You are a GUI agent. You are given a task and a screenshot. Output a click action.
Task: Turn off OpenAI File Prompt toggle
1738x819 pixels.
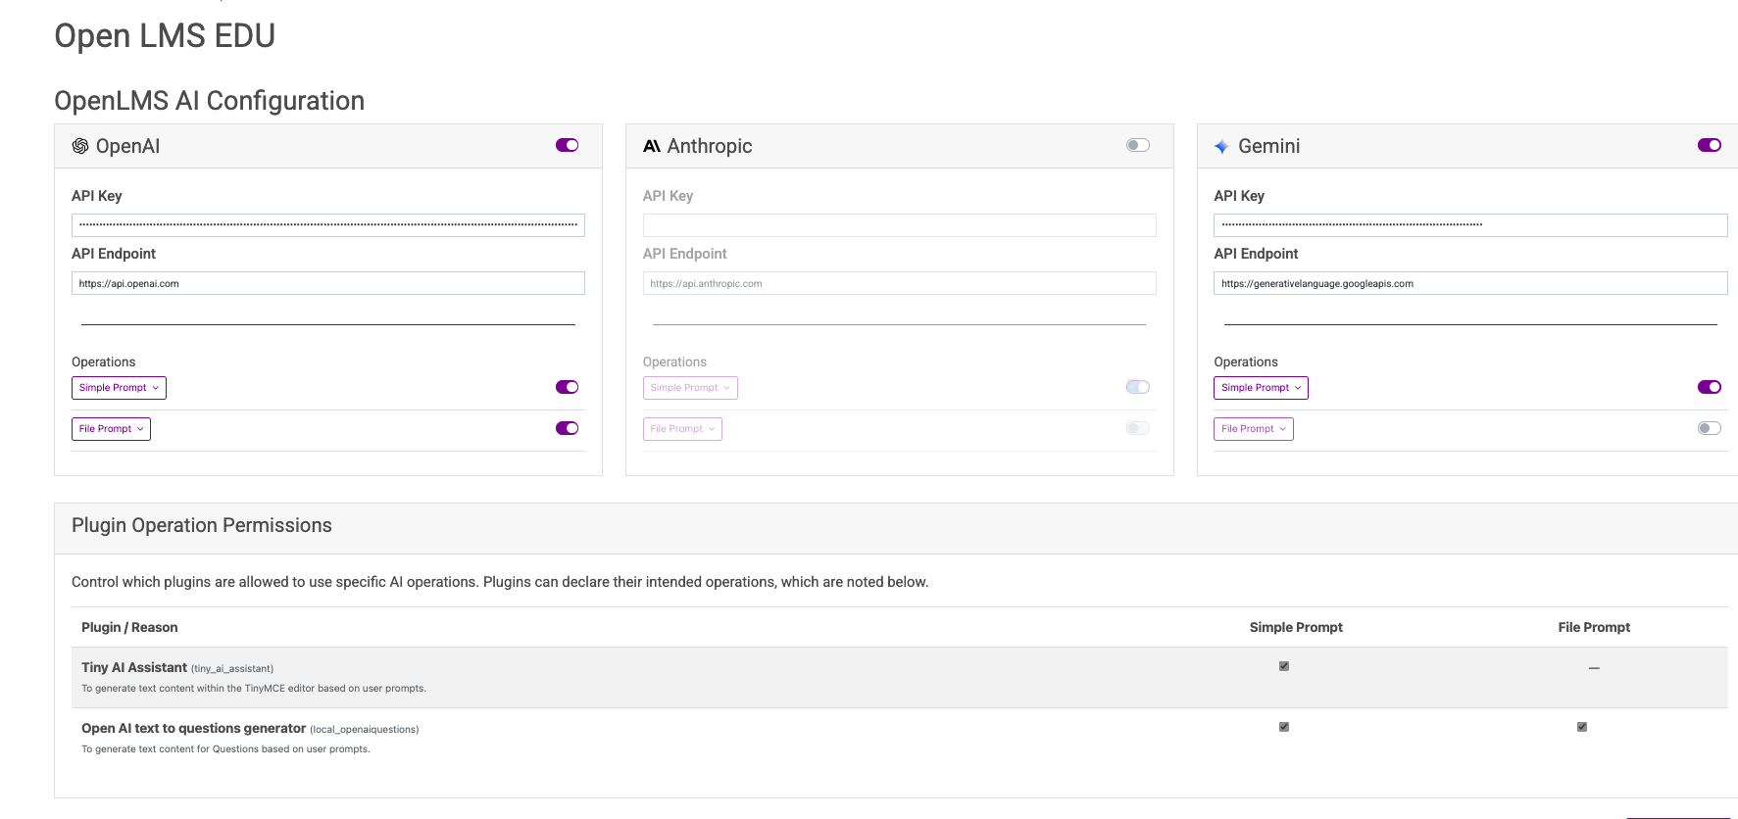[x=567, y=428]
